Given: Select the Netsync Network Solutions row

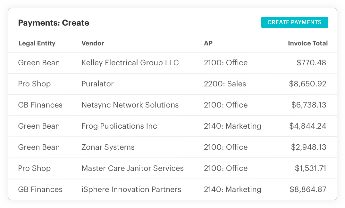Looking at the screenshot, I should point(130,105).
